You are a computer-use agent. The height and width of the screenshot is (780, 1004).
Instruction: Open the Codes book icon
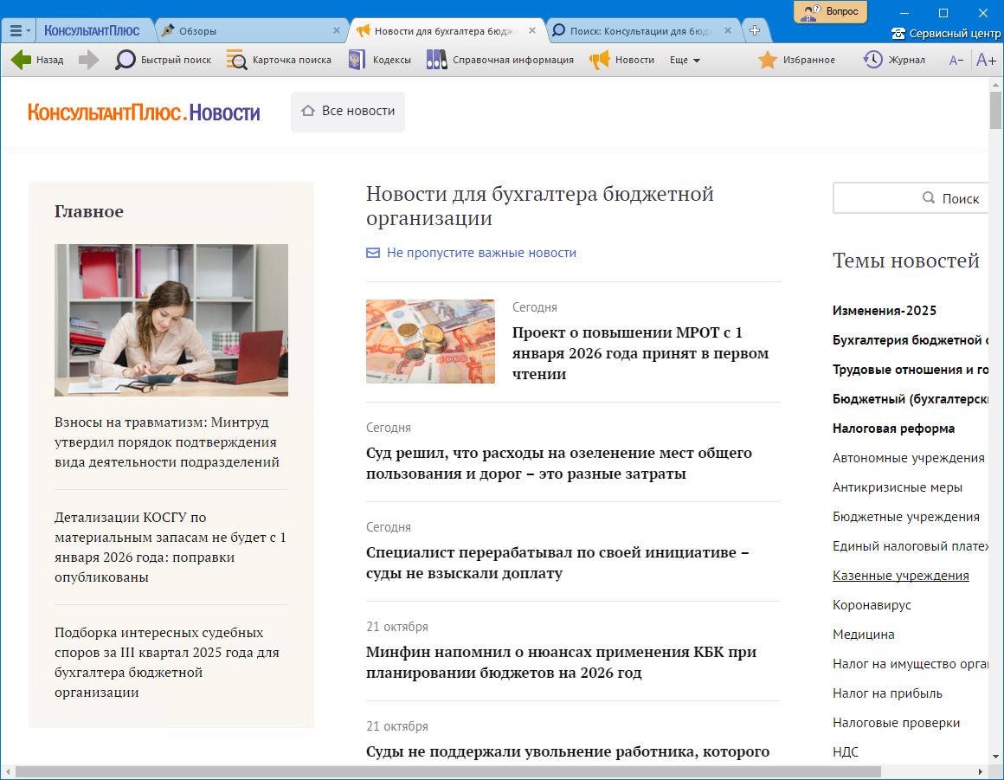pos(356,60)
